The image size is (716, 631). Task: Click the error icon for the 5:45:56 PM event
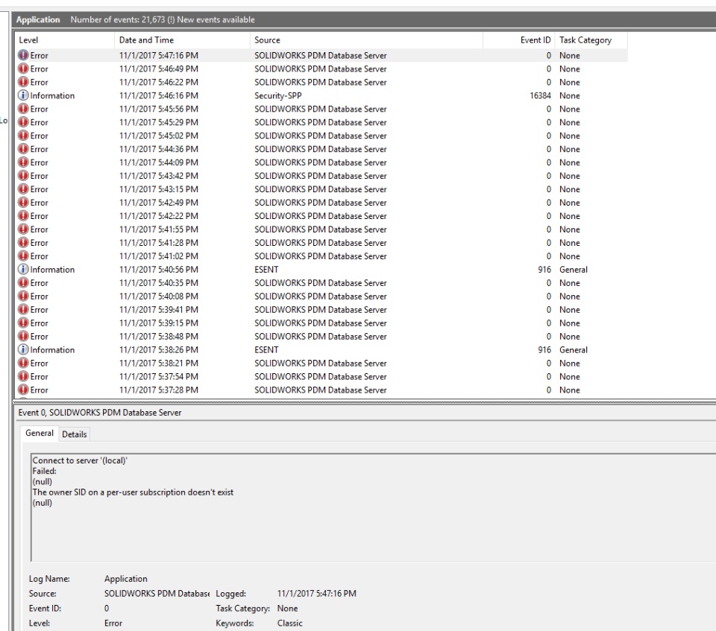(23, 109)
